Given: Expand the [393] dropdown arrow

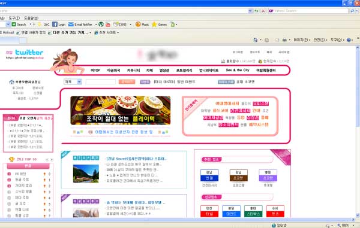Looking at the screenshot, I should click(x=131, y=25).
